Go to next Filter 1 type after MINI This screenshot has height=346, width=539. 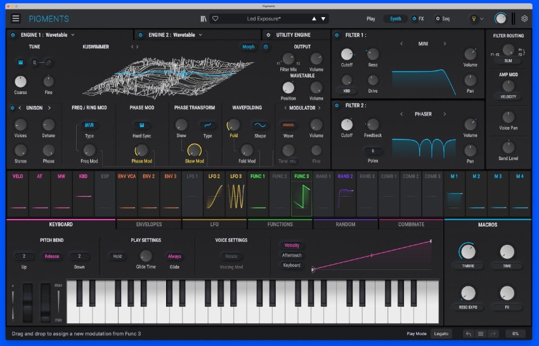click(445, 44)
